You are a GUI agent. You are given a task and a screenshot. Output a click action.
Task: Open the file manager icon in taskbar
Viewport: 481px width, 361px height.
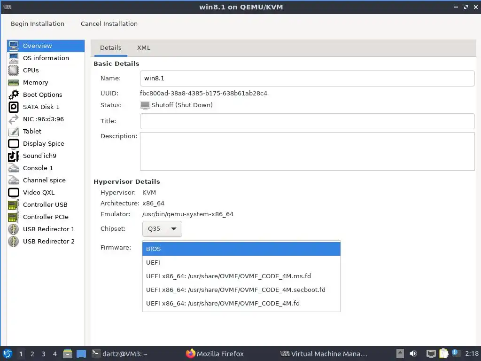pyautogui.click(x=68, y=353)
